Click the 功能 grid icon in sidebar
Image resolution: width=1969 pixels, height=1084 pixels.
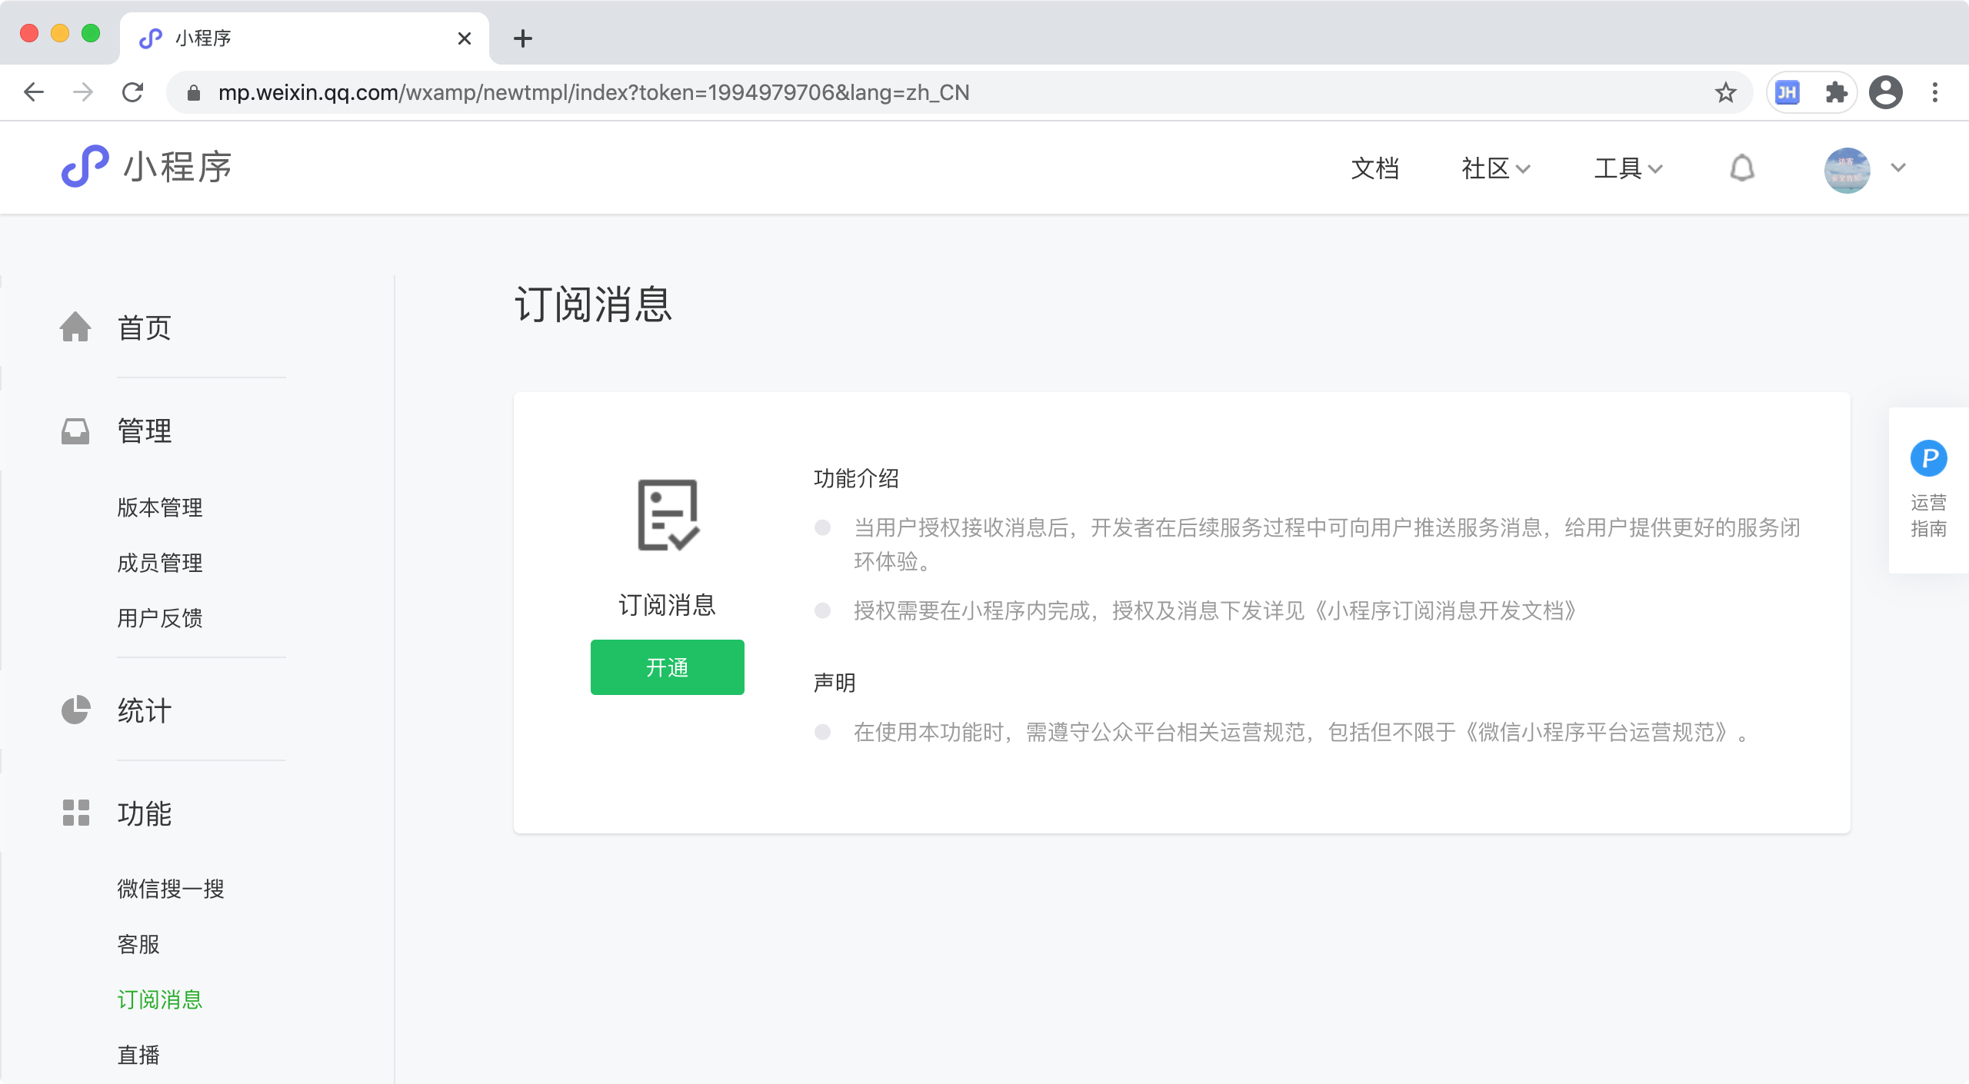click(x=75, y=813)
